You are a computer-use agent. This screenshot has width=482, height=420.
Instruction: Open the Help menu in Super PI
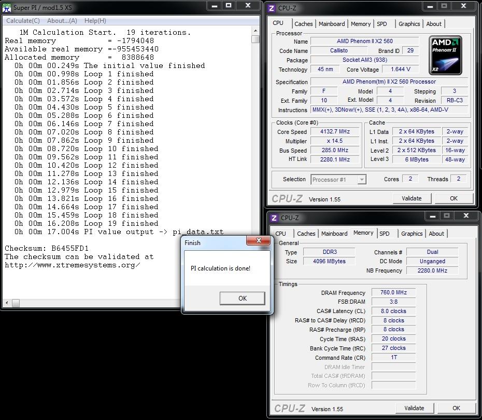coord(95,21)
